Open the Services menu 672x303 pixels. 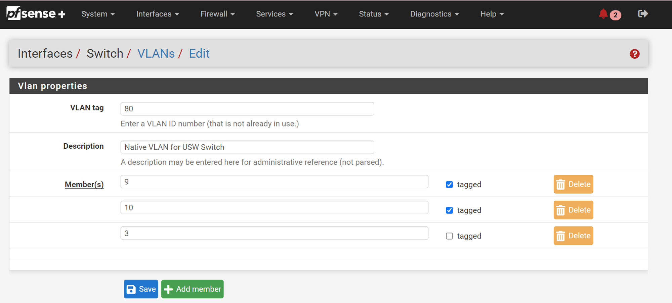[274, 14]
